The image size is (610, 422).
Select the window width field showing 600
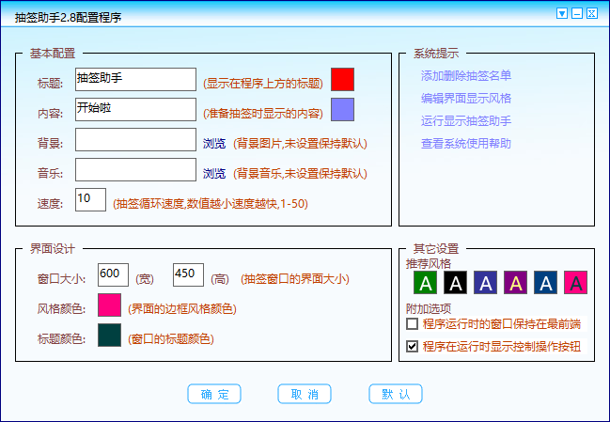coord(113,275)
